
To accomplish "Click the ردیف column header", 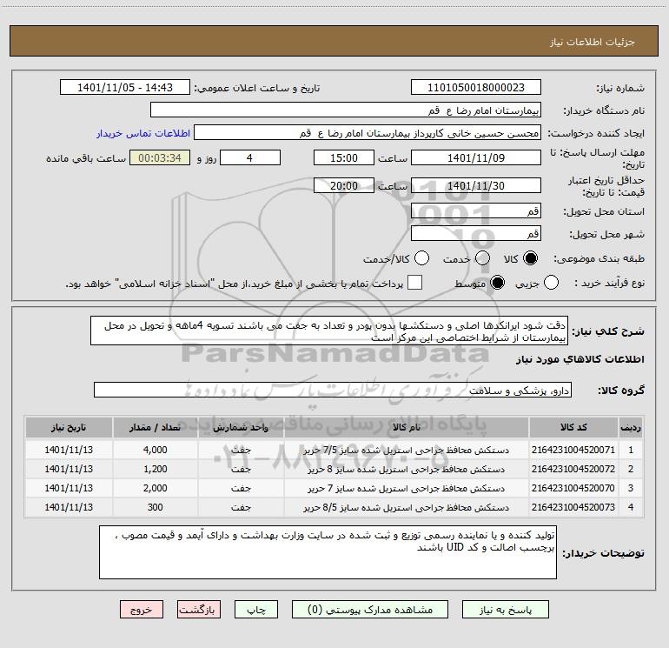I will tap(631, 427).
